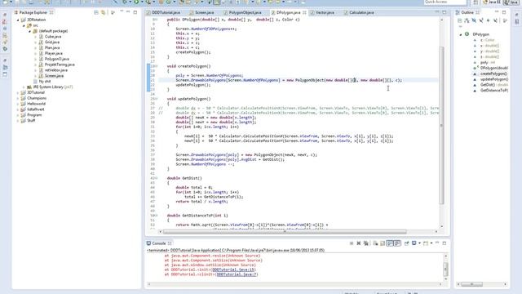Toggle Hide Non-Public Members in Outline
This screenshot has height=294, width=522.
point(488,20)
